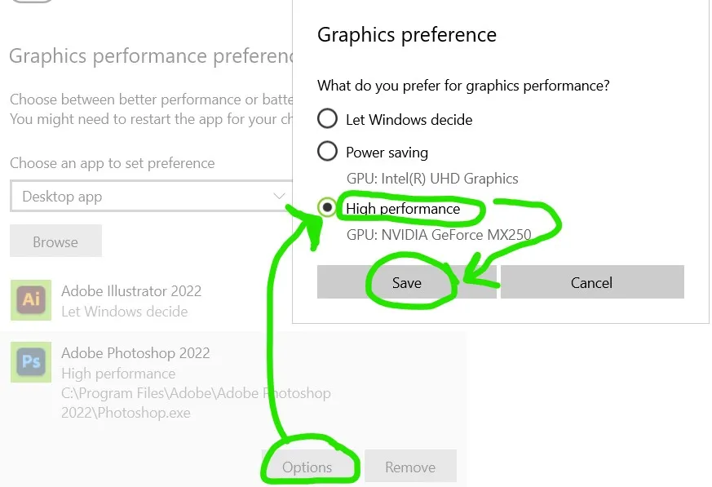Image resolution: width=712 pixels, height=487 pixels.
Task: Open the "Desktop app" combo box
Action: (x=147, y=197)
